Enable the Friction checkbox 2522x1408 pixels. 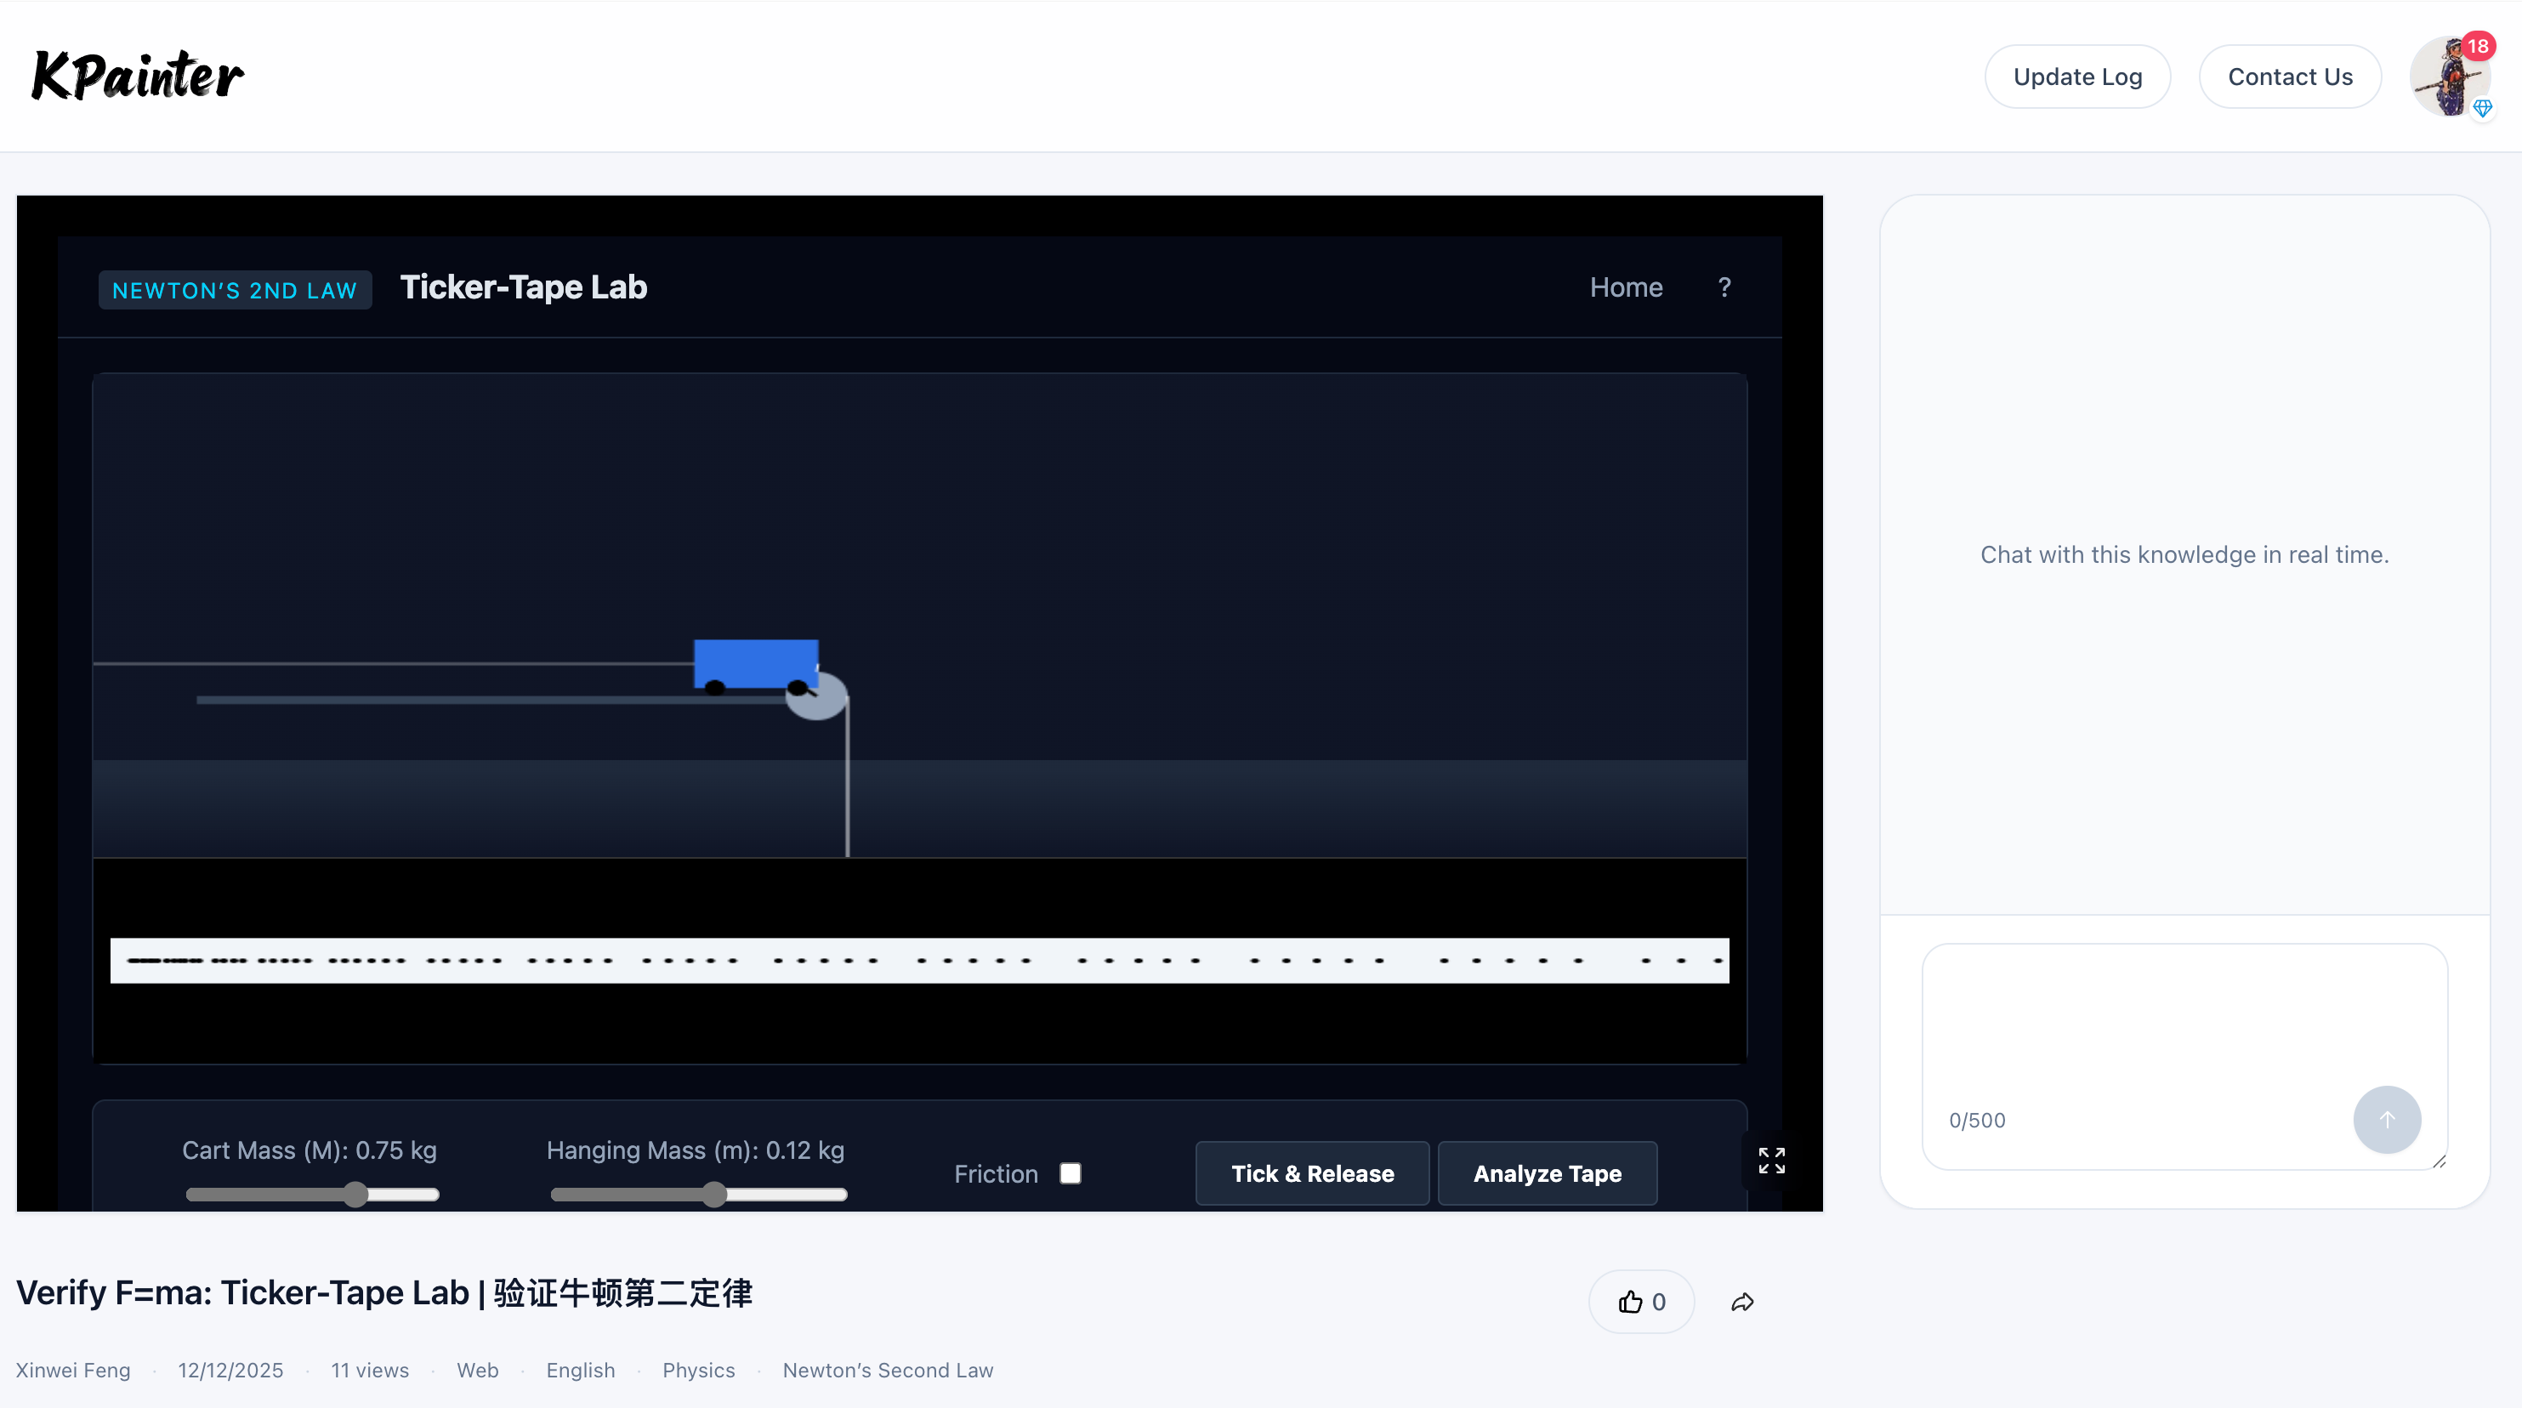1070,1173
